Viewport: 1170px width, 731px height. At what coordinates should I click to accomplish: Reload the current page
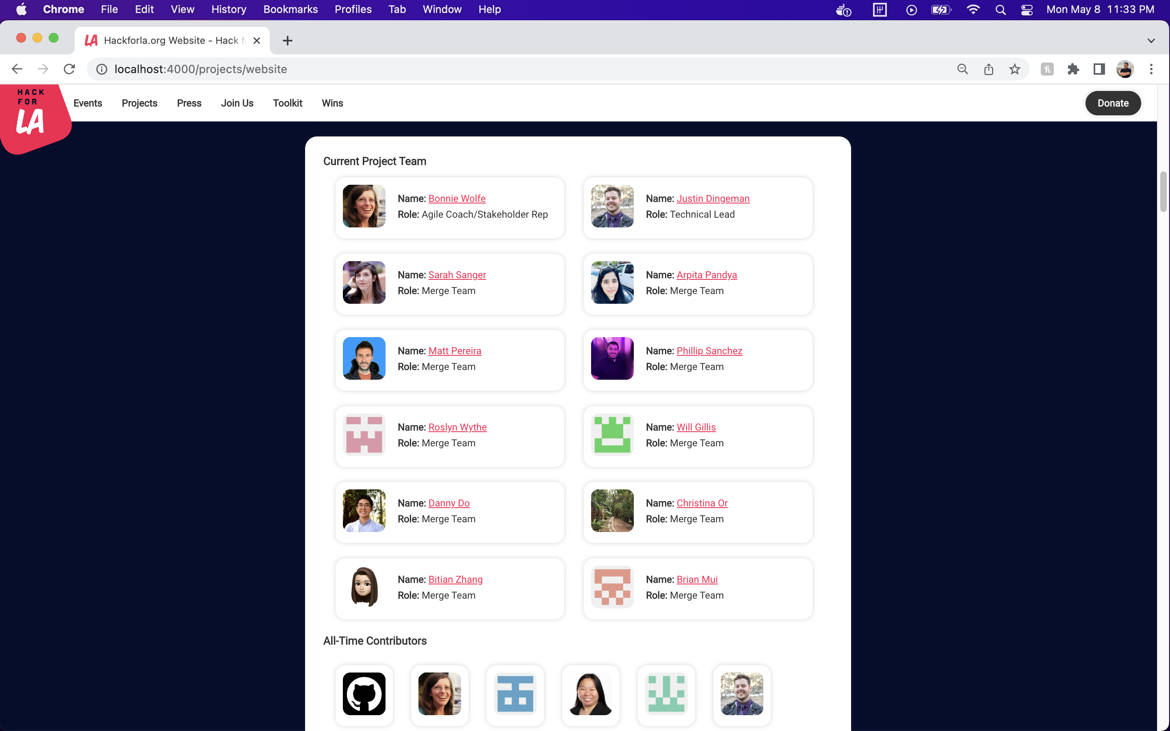69,69
